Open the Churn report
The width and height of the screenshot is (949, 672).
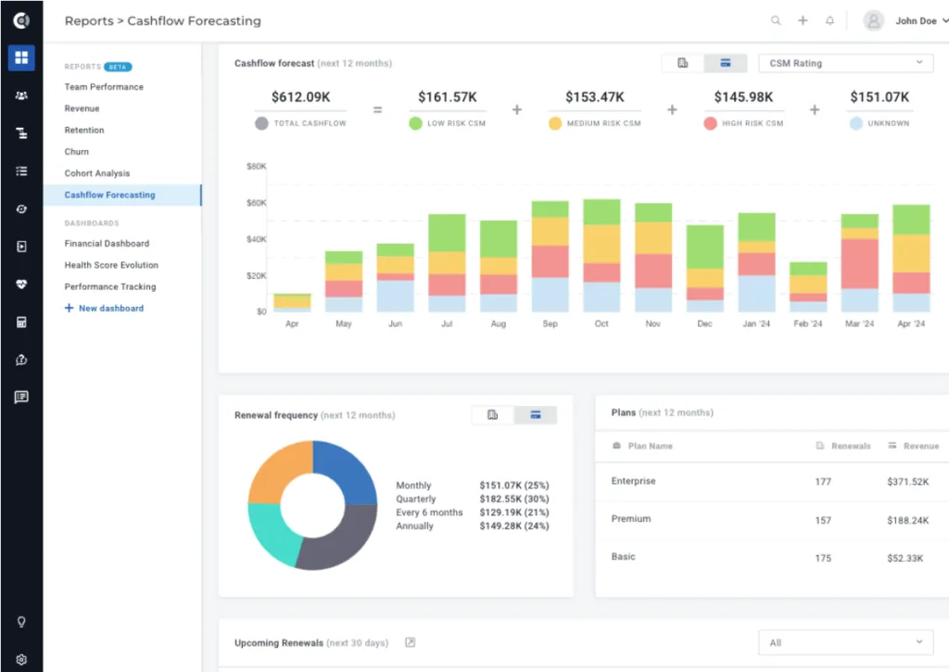coord(76,152)
